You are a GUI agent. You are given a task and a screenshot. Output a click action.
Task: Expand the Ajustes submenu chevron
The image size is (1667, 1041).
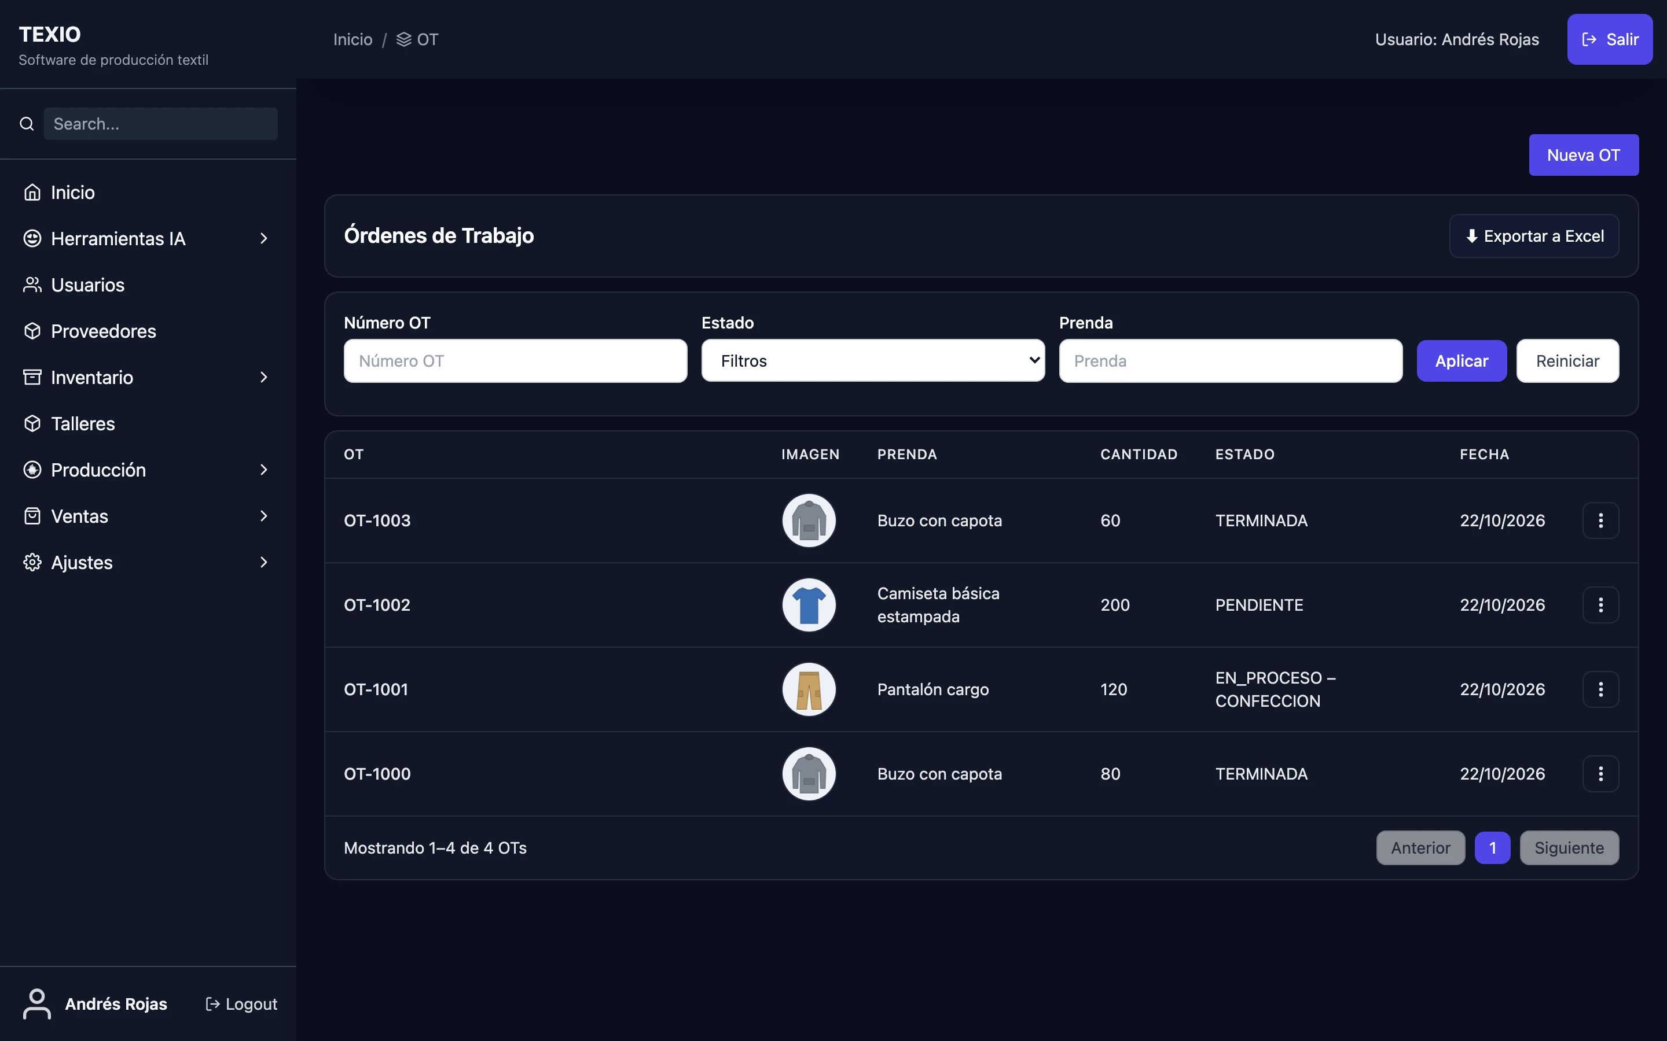(264, 563)
